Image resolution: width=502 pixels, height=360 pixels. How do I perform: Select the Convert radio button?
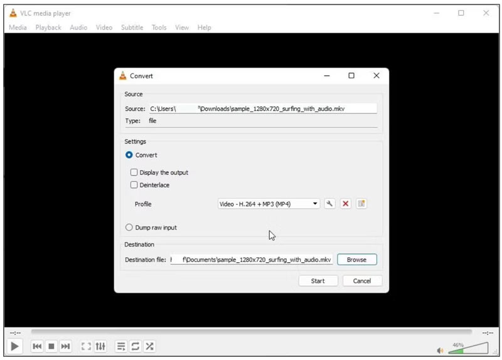(129, 155)
